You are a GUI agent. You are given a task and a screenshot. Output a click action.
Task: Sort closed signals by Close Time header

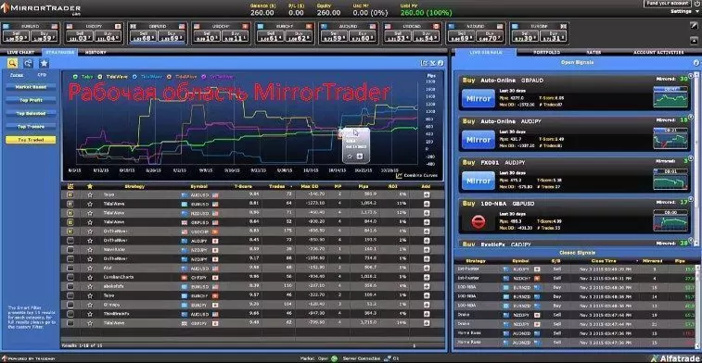pyautogui.click(x=602, y=260)
